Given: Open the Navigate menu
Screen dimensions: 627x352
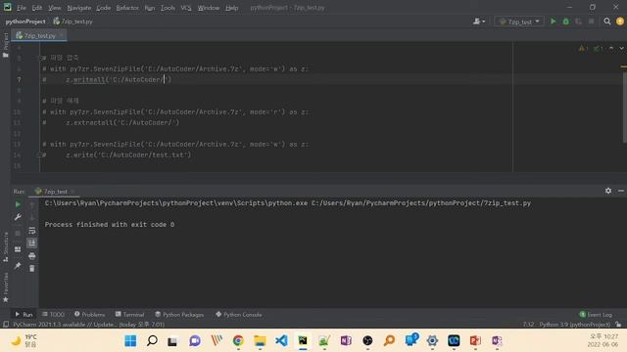Looking at the screenshot, I should click(78, 8).
